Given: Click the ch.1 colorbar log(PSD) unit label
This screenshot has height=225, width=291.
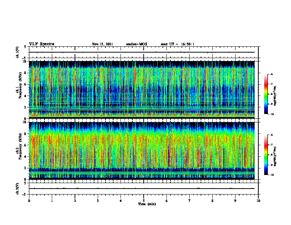Looking at the screenshot, I should (x=275, y=96).
